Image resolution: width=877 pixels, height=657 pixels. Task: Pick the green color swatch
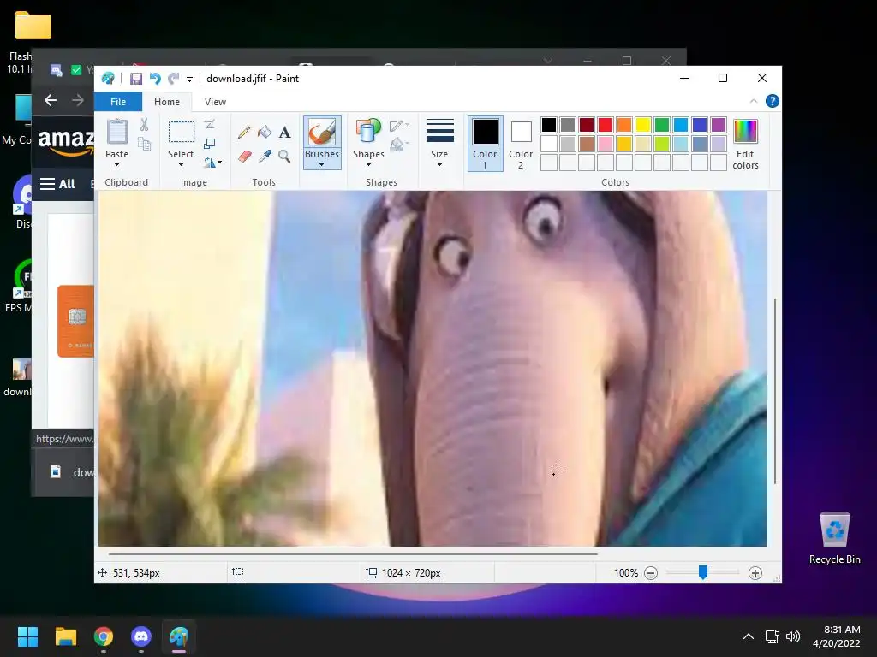[662, 125]
